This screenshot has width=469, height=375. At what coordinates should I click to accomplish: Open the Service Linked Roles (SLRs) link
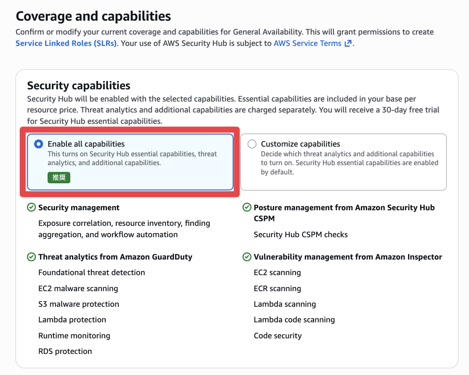click(66, 43)
